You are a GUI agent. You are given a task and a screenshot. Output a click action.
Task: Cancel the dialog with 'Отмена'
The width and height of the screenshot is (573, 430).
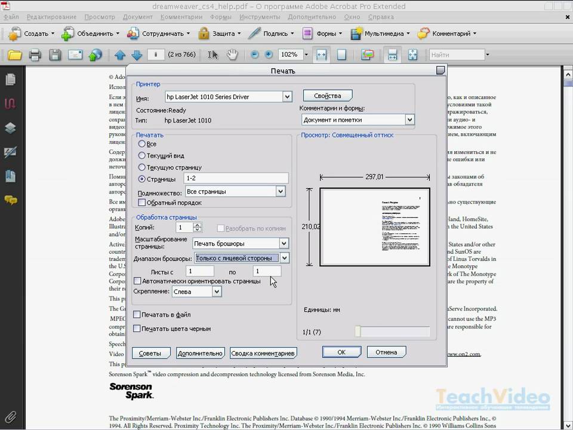pyautogui.click(x=386, y=352)
